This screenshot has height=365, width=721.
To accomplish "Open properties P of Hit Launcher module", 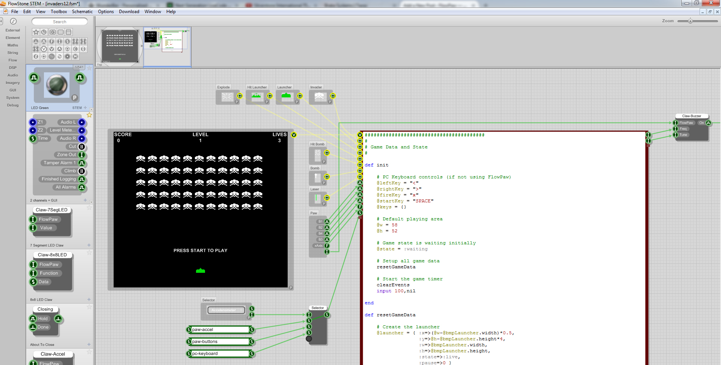I will pyautogui.click(x=267, y=102).
